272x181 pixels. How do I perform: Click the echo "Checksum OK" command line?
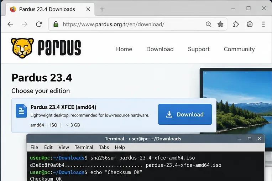point(86,172)
